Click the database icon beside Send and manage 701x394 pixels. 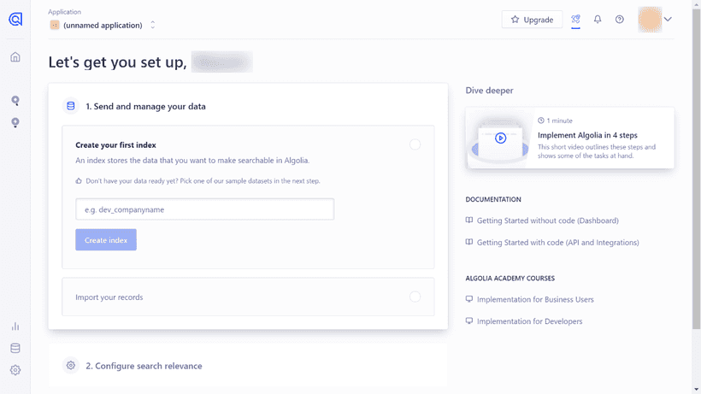pyautogui.click(x=71, y=106)
